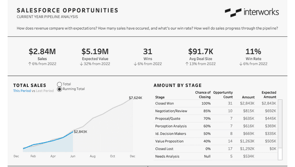The width and height of the screenshot is (295, 167).
Task: Click the InterWorks logo
Action: [x=252, y=12]
